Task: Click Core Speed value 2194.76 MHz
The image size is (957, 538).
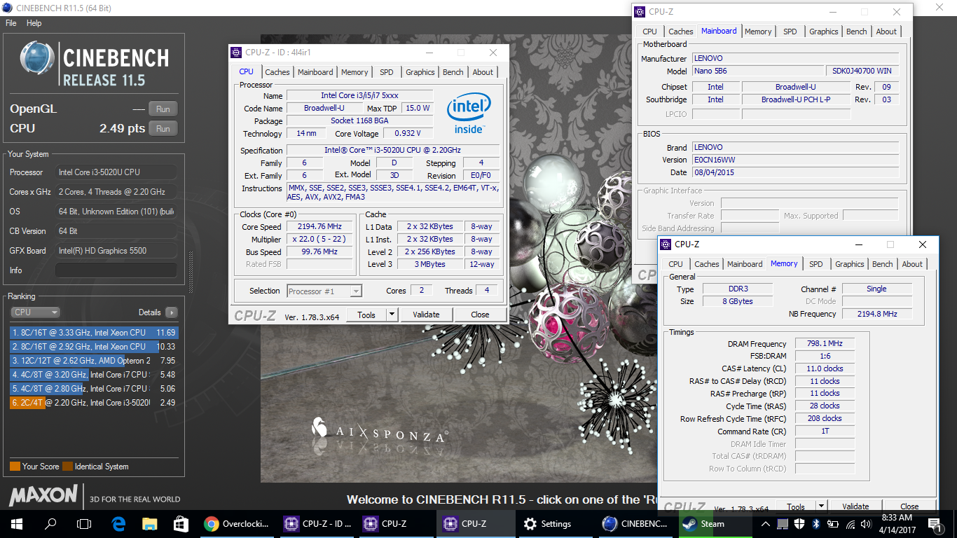Action: tap(320, 227)
